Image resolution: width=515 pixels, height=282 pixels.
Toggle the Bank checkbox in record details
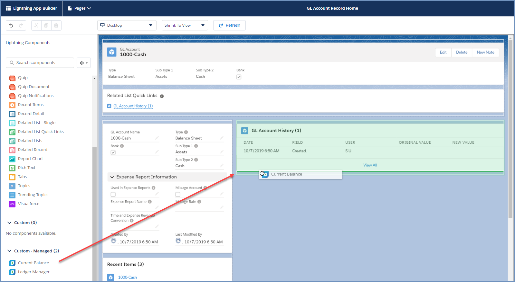click(x=113, y=152)
